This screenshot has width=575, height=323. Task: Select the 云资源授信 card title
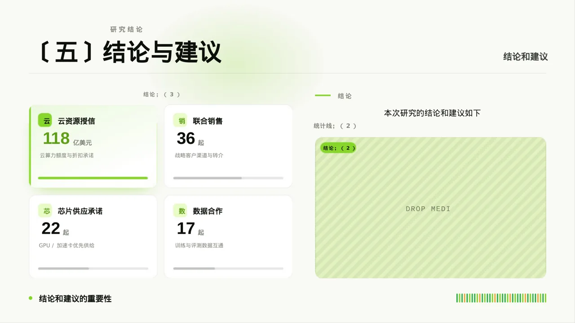(76, 121)
